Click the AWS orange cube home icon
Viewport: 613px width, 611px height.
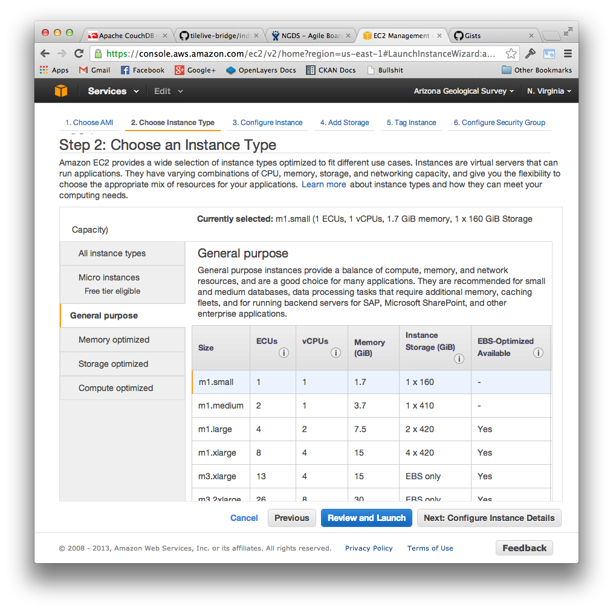pyautogui.click(x=61, y=91)
